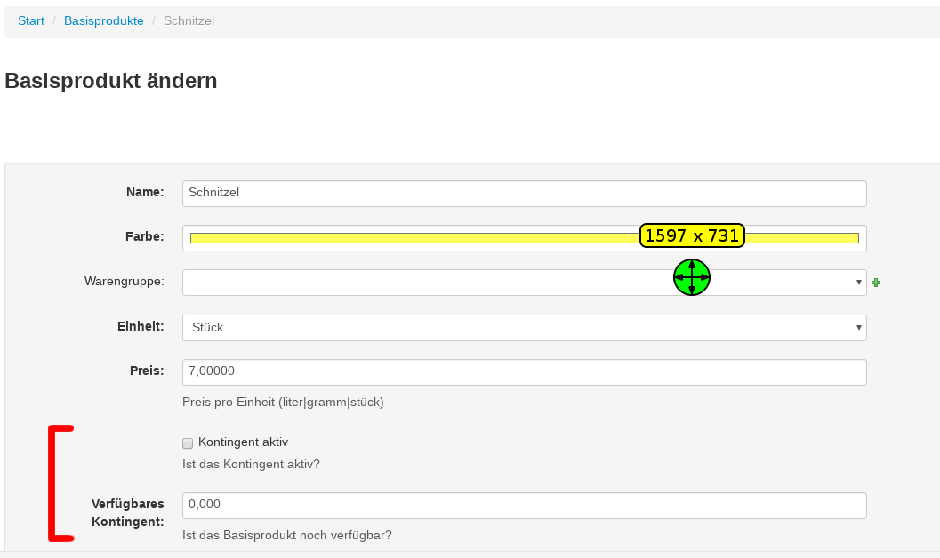Focus the Name field containing Schnitzel
The height and width of the screenshot is (558, 940).
point(524,193)
